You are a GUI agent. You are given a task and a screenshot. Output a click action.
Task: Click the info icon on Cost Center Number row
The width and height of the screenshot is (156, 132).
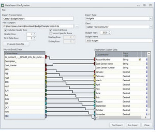pos(147,68)
